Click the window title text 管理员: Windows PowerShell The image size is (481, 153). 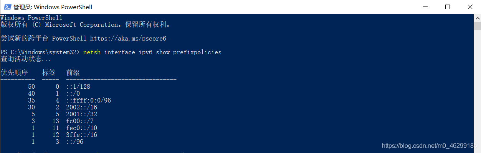coord(53,7)
